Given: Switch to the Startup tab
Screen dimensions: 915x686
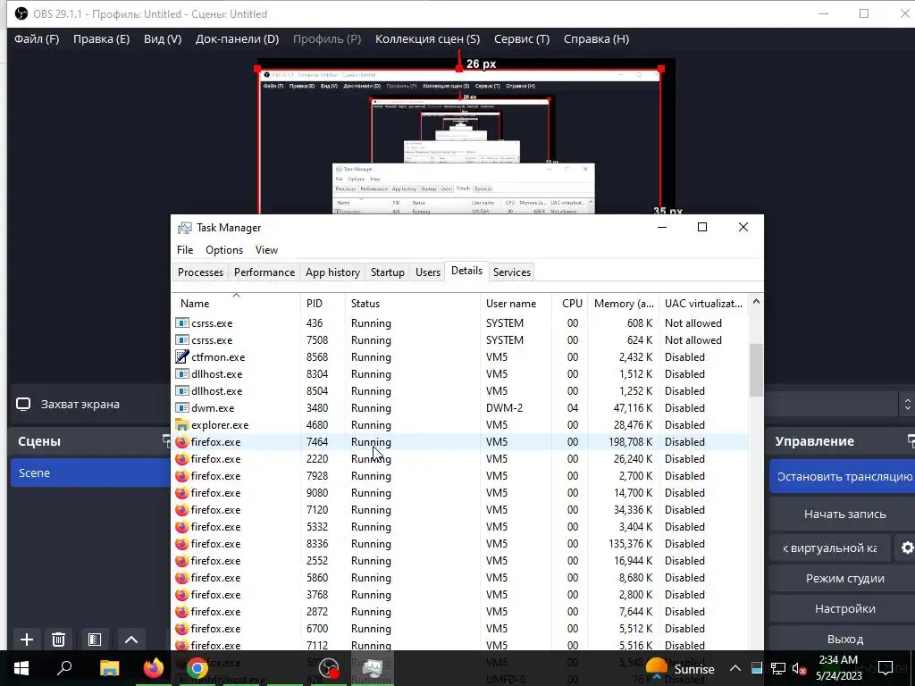Looking at the screenshot, I should [388, 272].
